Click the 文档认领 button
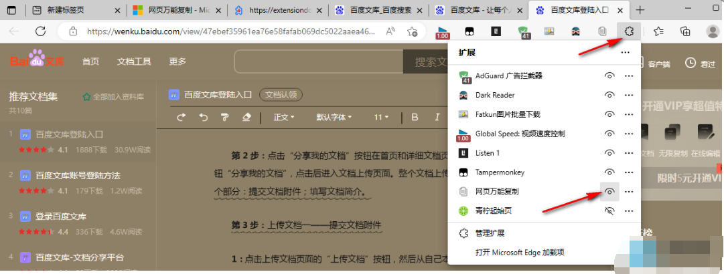This screenshot has height=274, width=724. (x=281, y=95)
